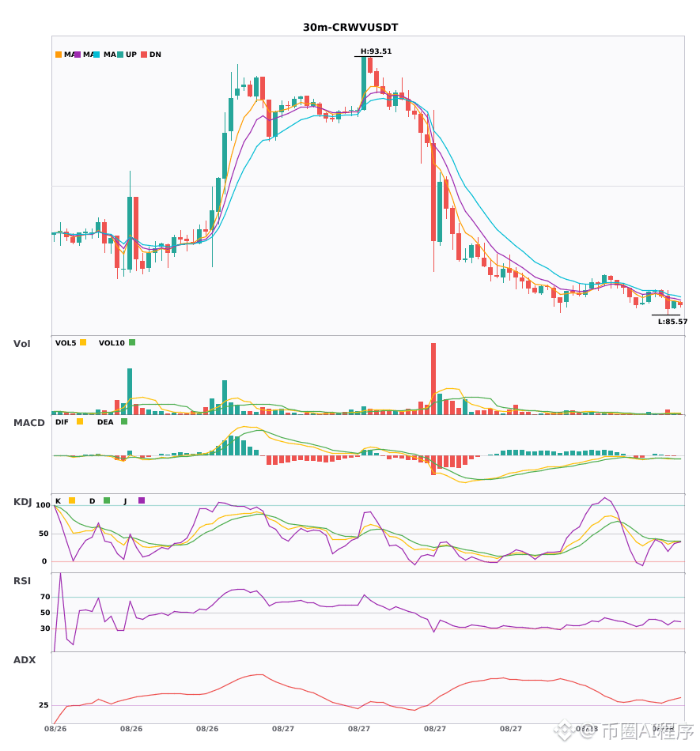This screenshot has height=751, width=700.
Task: Click the DN legend text
Action: coord(155,55)
